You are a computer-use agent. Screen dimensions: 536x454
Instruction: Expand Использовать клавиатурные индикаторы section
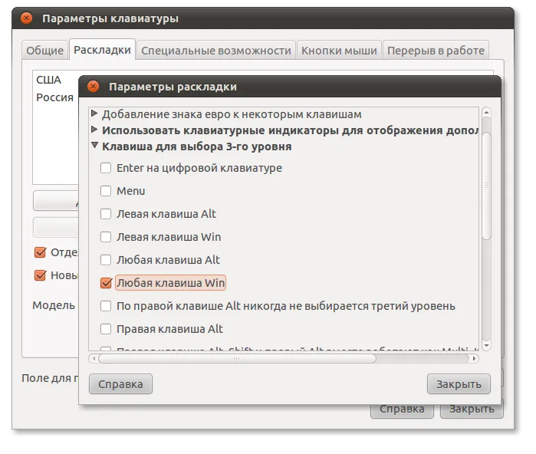94,130
